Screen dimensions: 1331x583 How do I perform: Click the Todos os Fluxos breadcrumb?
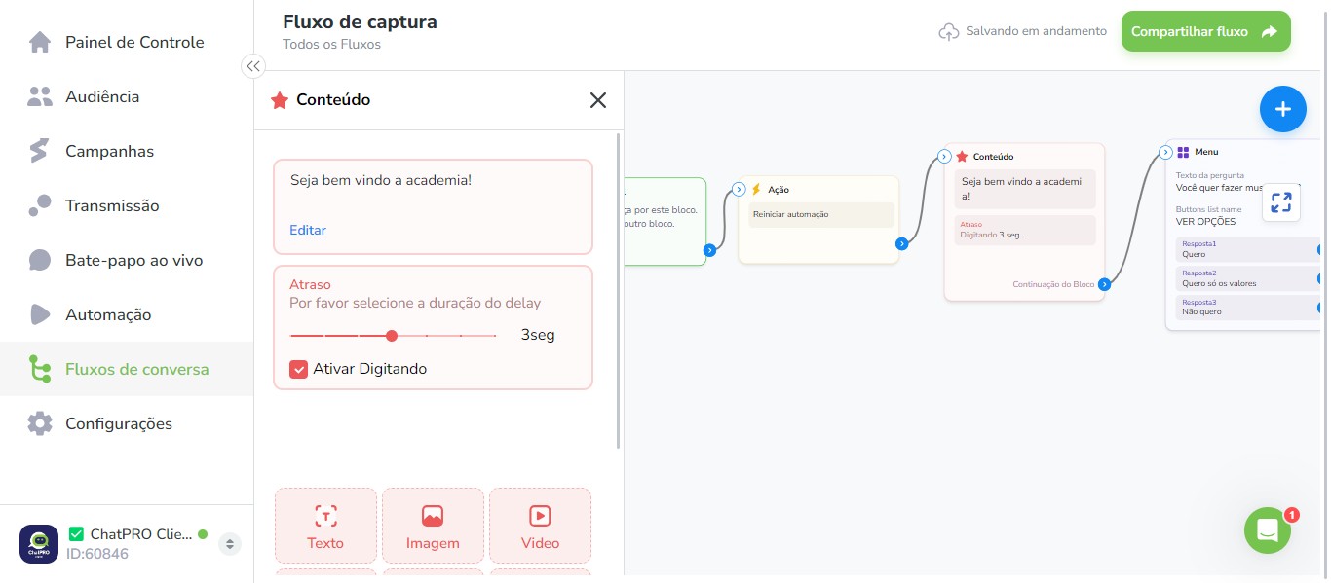[331, 45]
